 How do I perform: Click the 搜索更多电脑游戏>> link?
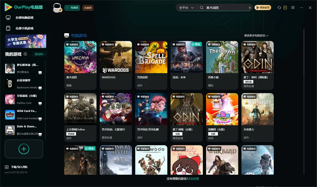coord(256,35)
